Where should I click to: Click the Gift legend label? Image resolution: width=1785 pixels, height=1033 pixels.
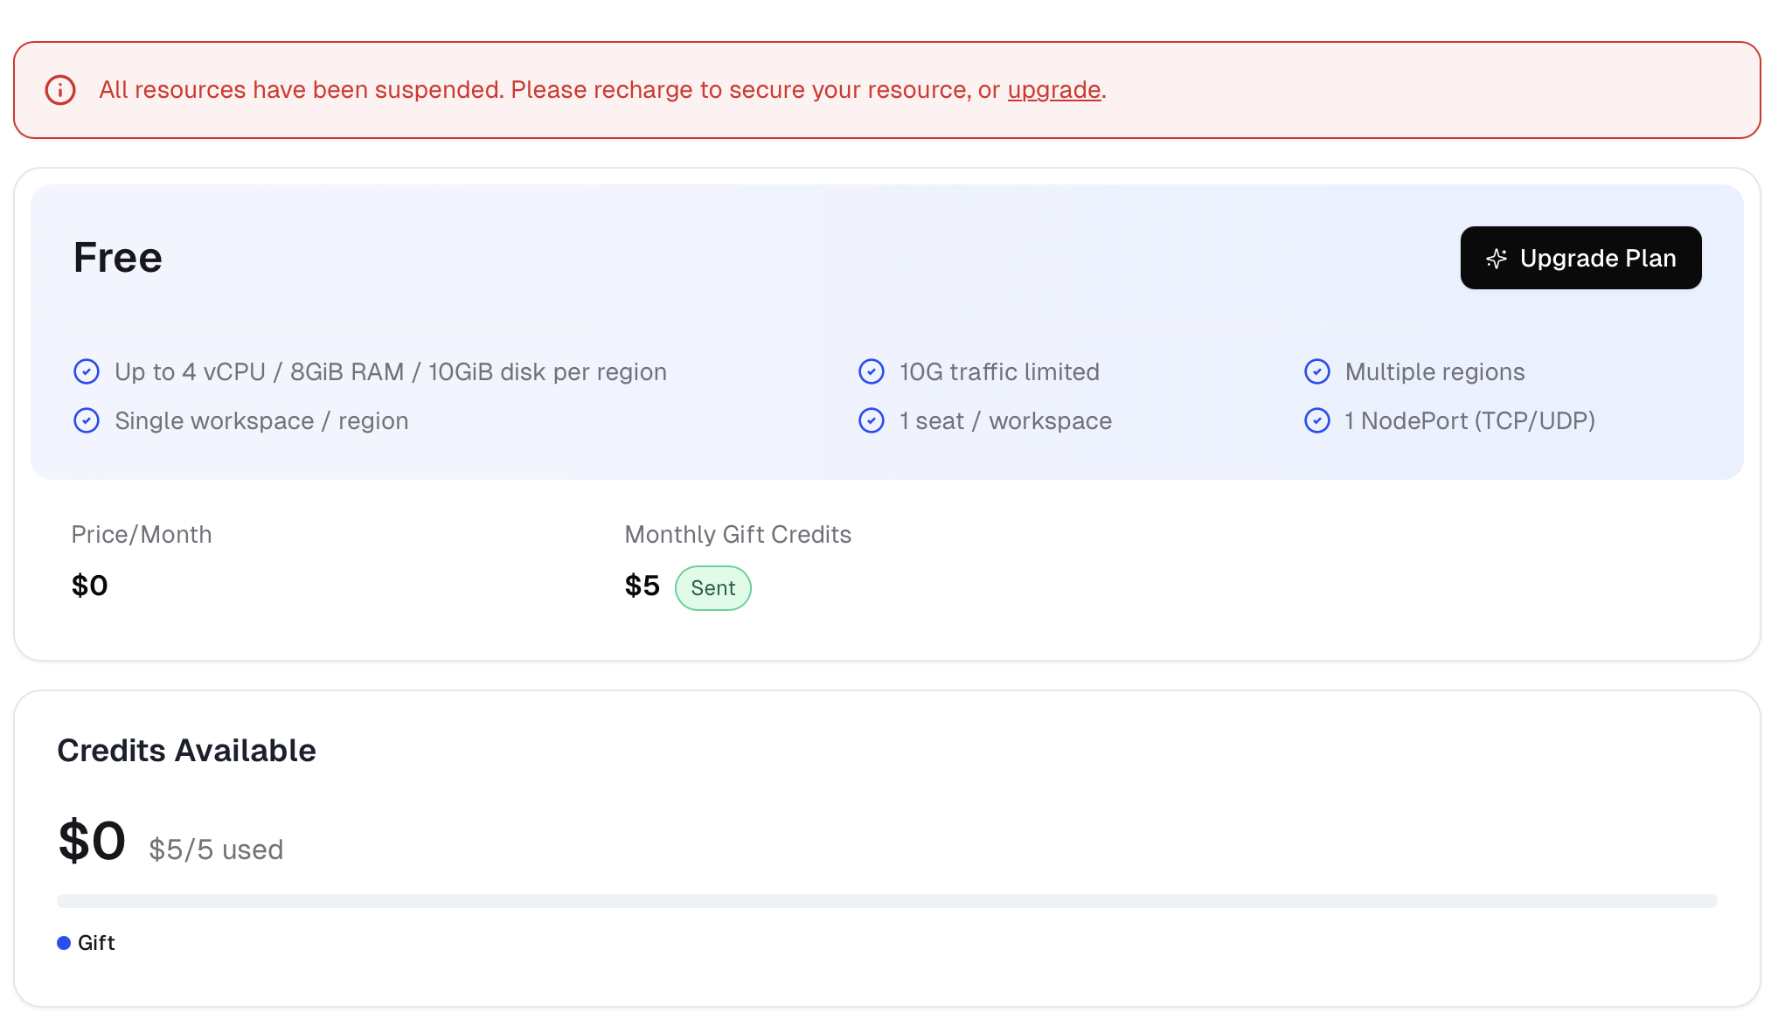[96, 943]
